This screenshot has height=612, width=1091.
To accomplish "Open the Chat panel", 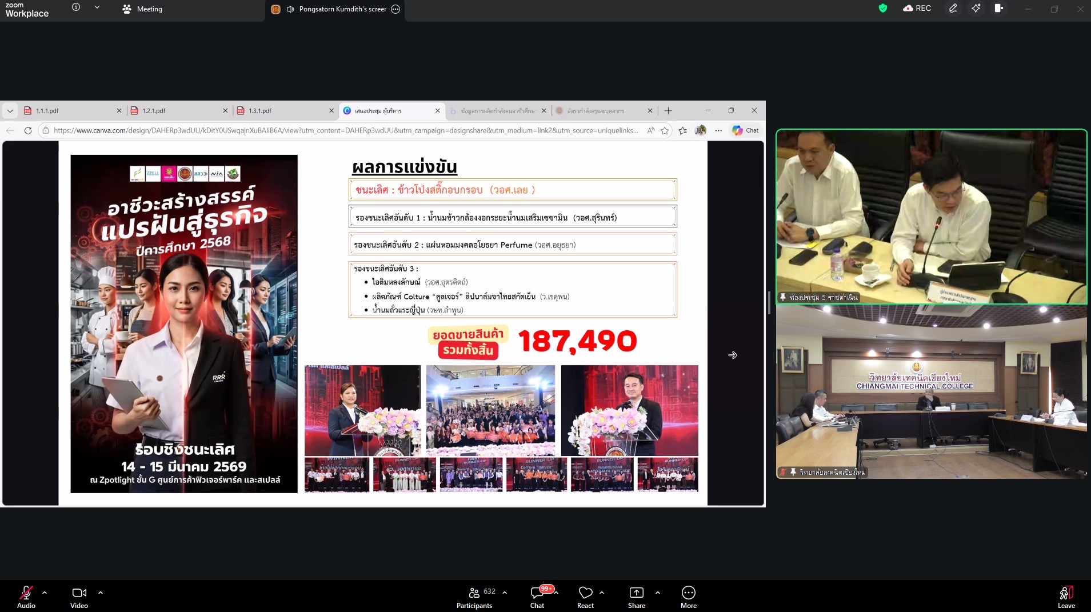I will (x=537, y=597).
